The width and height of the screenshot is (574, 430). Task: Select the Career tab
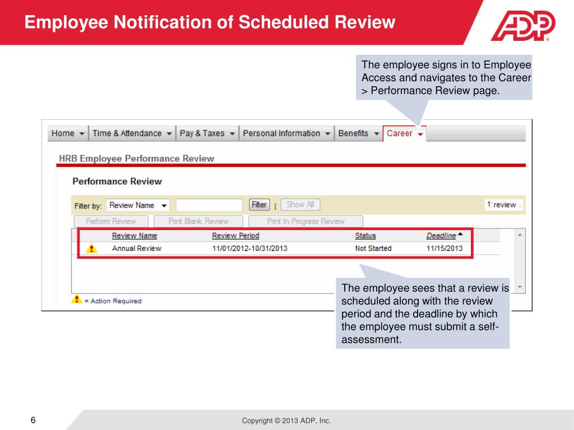pos(405,133)
